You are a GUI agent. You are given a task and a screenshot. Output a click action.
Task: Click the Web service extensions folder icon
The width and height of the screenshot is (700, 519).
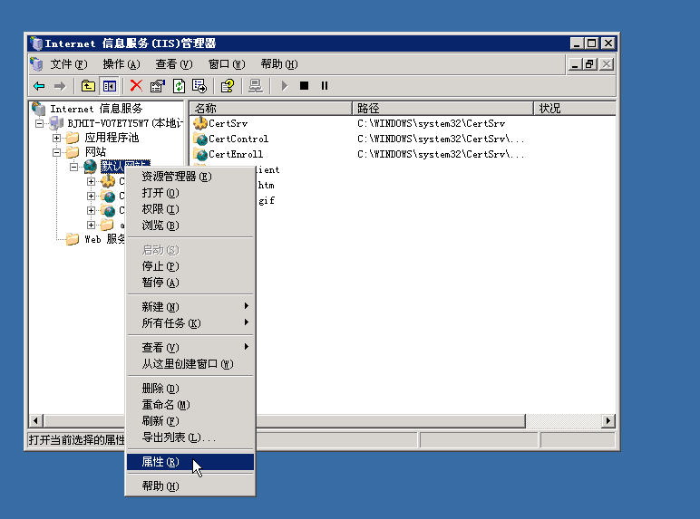pyautogui.click(x=73, y=239)
